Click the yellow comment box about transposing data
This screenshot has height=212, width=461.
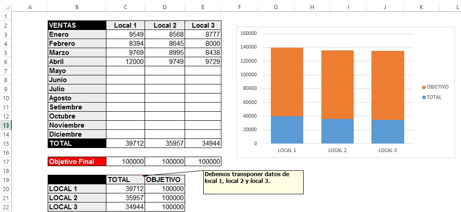pos(253,182)
